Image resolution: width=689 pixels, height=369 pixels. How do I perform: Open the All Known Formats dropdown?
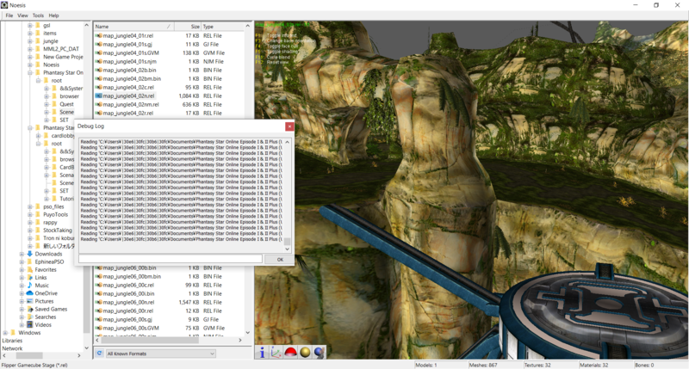point(160,354)
